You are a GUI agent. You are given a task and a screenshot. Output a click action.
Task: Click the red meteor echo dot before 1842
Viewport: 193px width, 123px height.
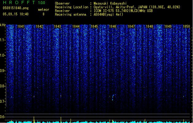coord(34,97)
